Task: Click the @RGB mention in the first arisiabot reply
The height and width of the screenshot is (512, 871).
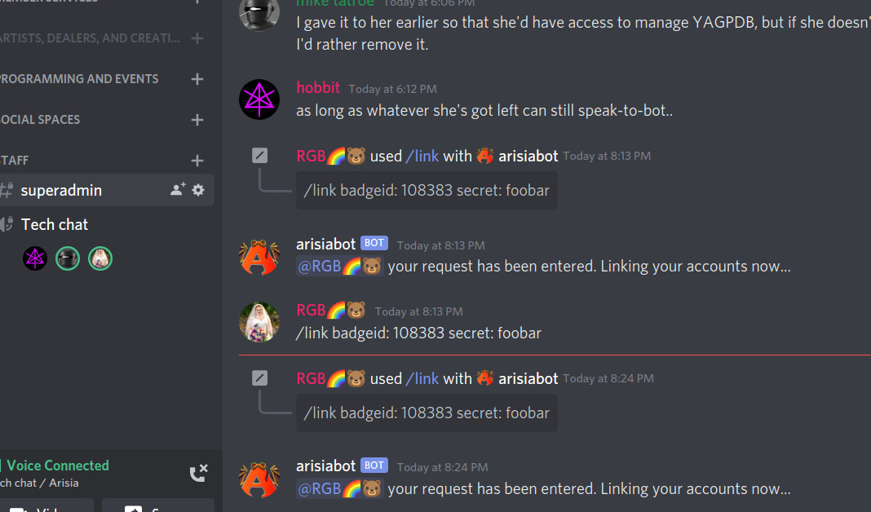Action: [339, 267]
